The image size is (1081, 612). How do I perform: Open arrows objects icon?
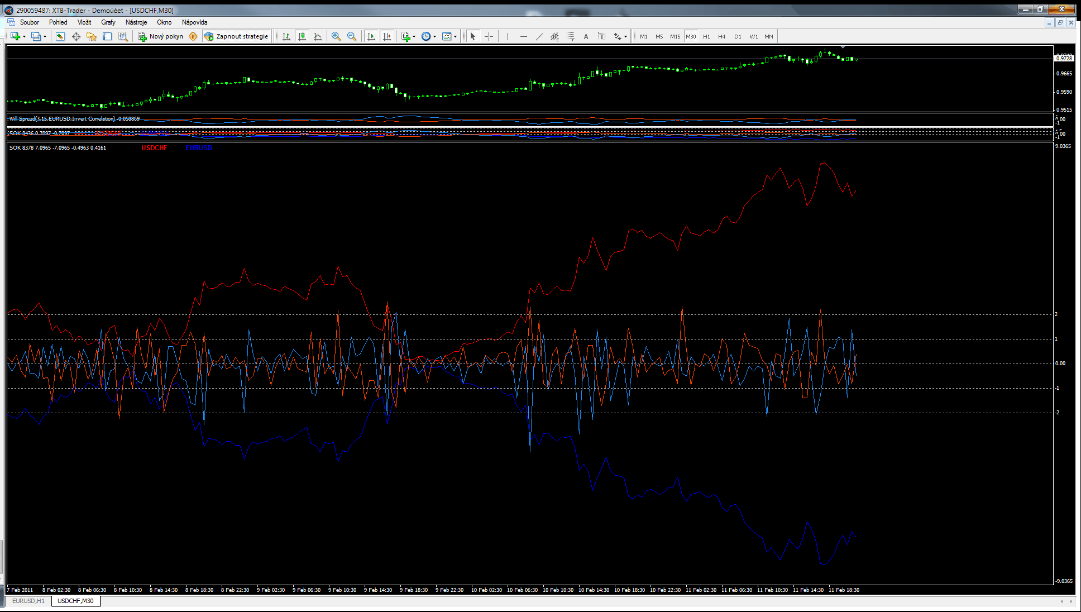pos(617,36)
